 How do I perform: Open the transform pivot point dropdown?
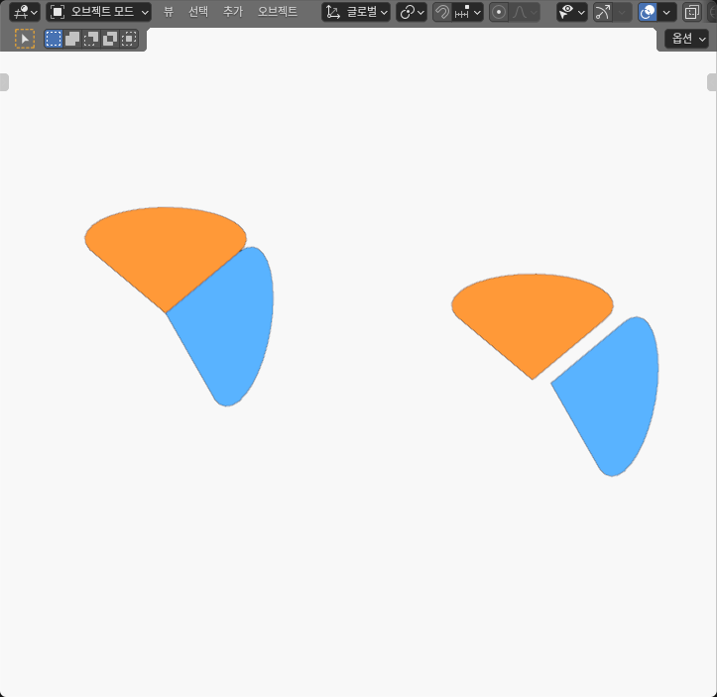pos(412,12)
